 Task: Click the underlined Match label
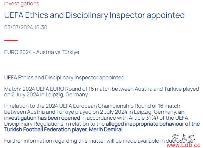(x=12, y=89)
